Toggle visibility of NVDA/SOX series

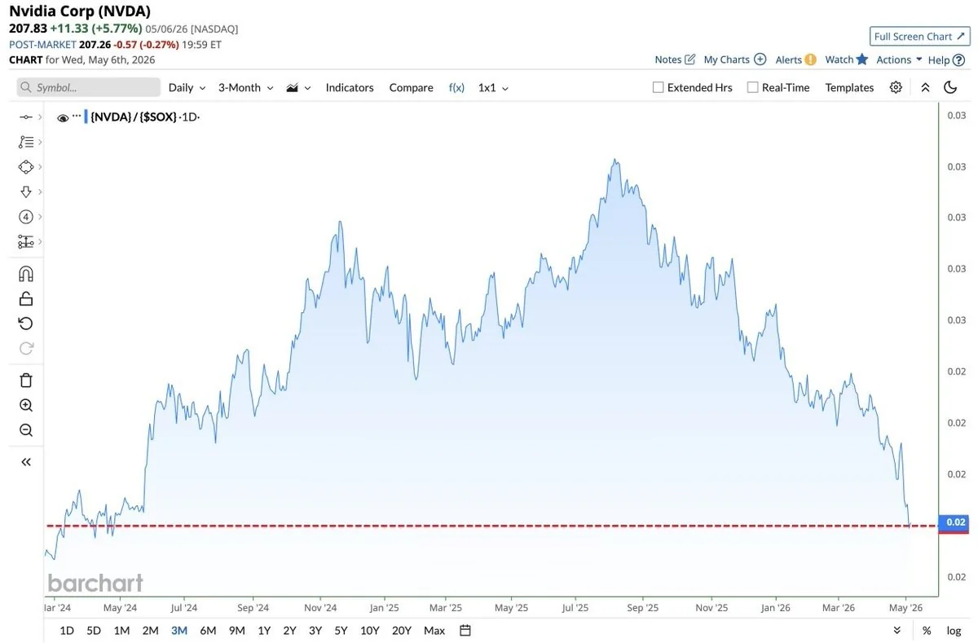coord(63,118)
